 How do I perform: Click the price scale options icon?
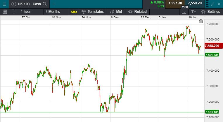tap(184, 12)
